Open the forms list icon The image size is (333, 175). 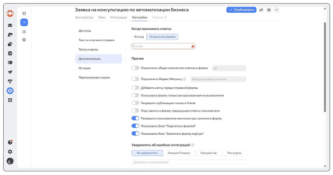[x=24, y=32]
